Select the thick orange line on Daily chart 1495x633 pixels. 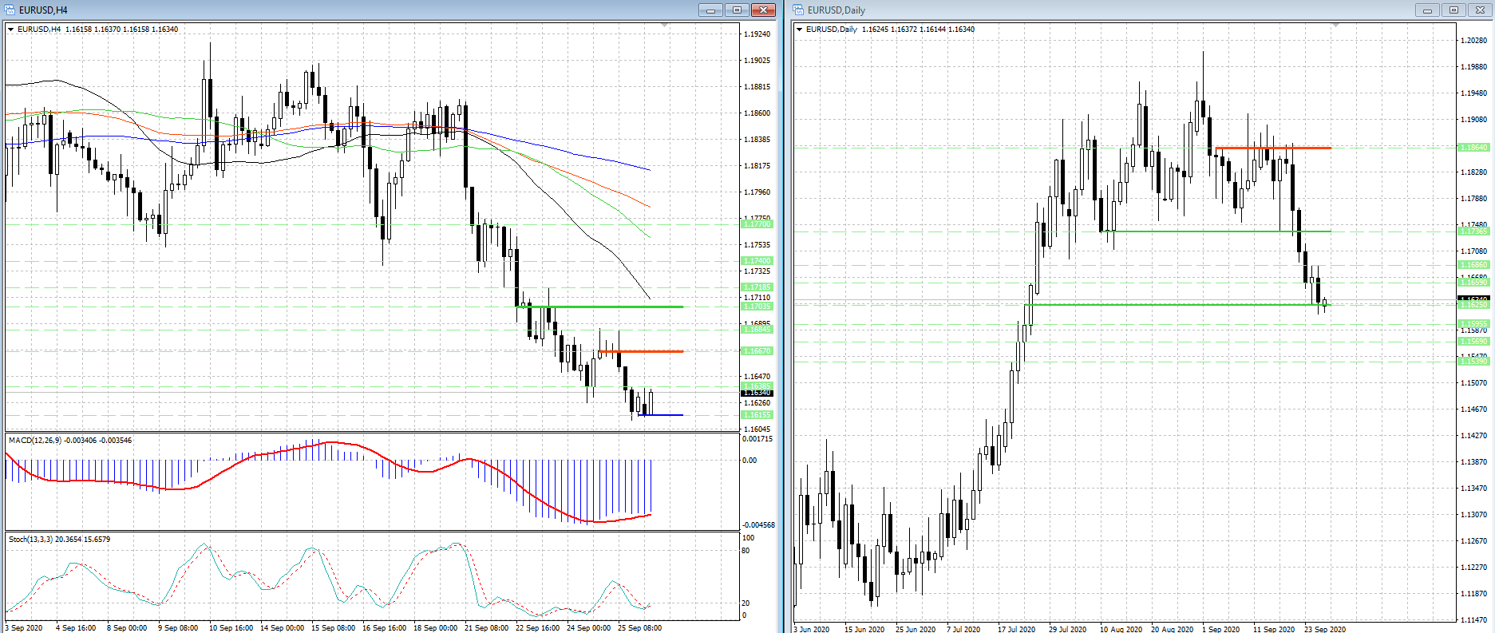point(1273,148)
